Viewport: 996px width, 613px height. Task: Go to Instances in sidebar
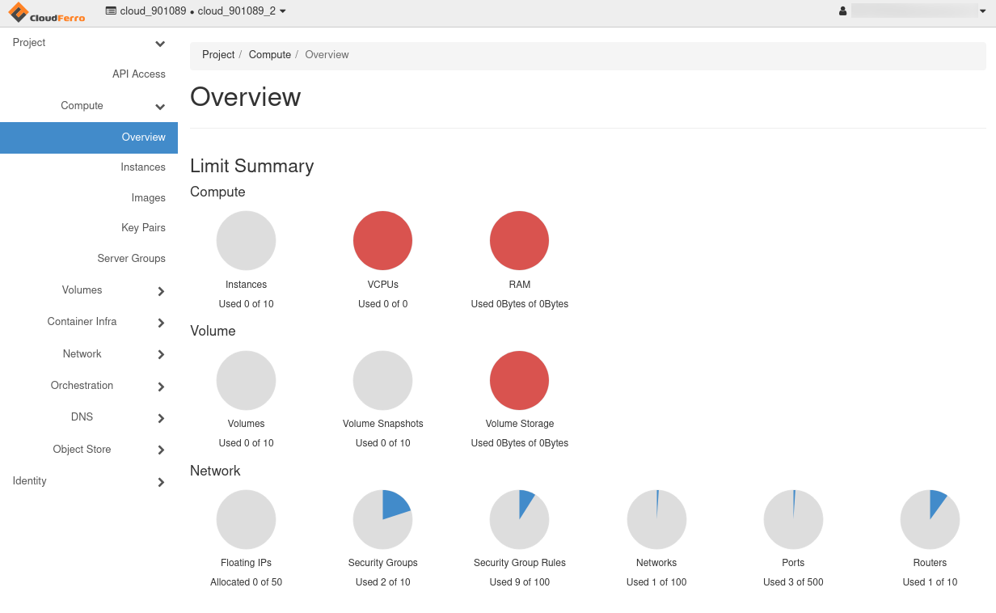point(142,167)
